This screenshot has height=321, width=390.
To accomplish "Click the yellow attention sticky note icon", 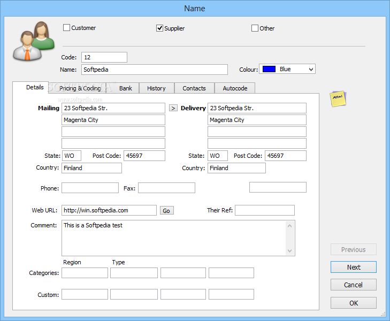I will pos(338,99).
